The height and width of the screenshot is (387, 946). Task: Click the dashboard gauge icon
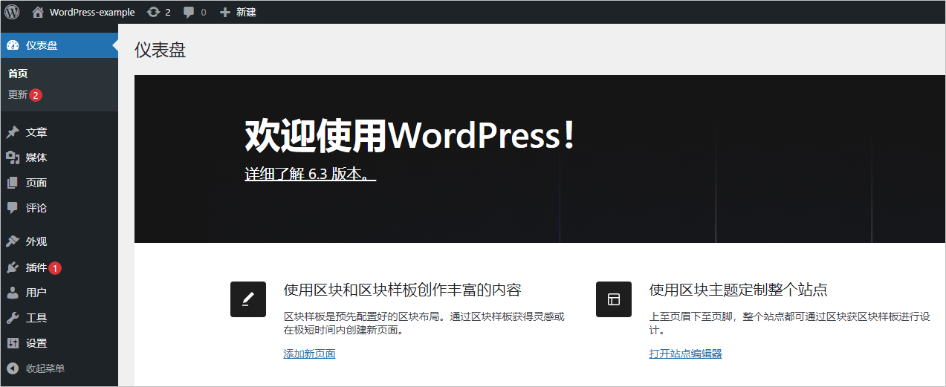tap(13, 45)
